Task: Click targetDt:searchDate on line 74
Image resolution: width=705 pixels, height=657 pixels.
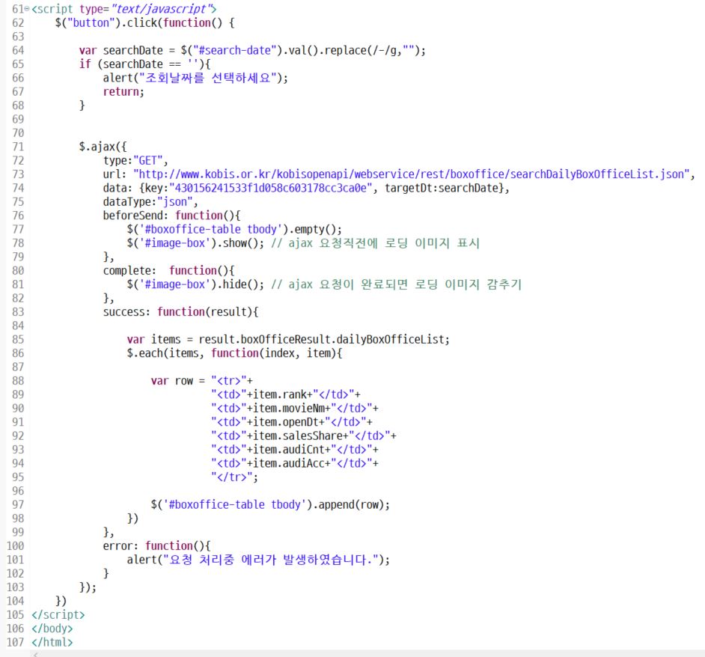Action: click(442, 188)
